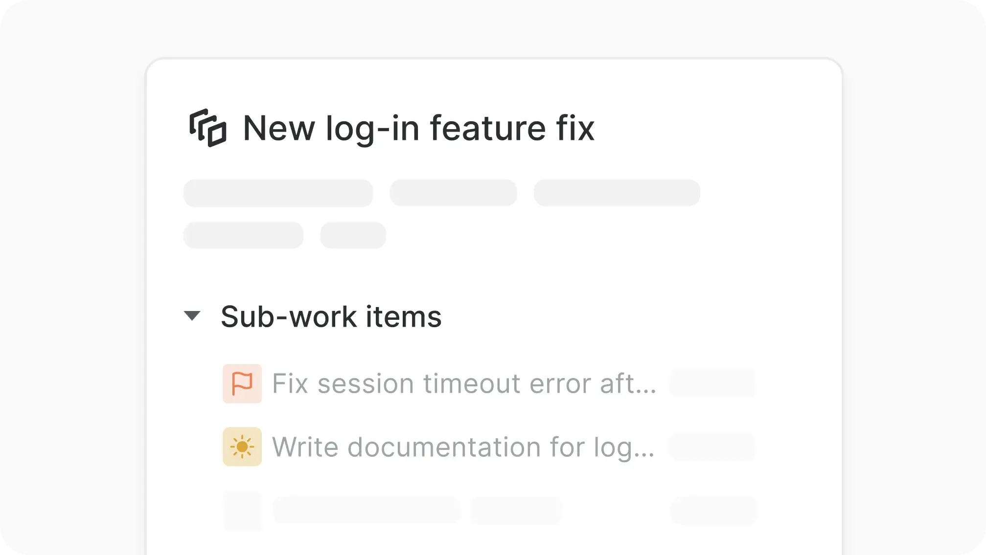Screen dimensions: 986x555
Task: Open "Write documentation for log..." sub-item
Action: (463, 447)
